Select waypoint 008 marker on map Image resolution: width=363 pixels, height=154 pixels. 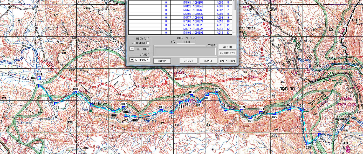(x=126, y=115)
